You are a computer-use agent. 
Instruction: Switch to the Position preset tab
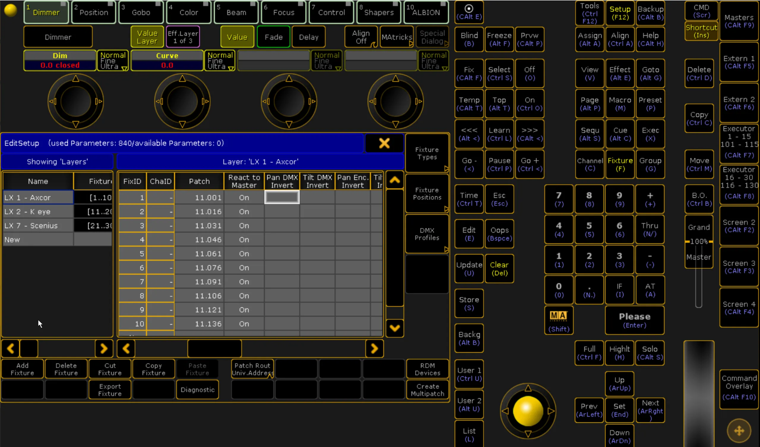[94, 12]
